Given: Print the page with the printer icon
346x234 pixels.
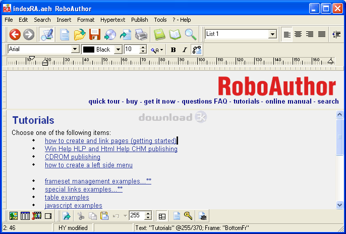Looking at the screenshot, I should click(x=141, y=35).
